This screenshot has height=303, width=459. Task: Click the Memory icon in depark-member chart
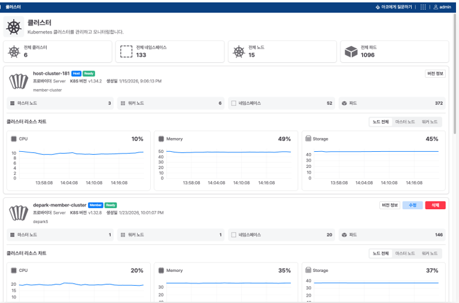click(161, 271)
